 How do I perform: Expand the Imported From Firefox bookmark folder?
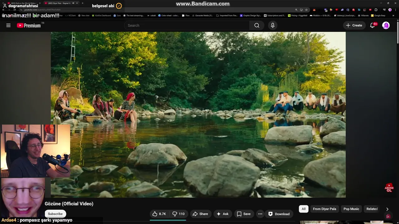(227, 15)
